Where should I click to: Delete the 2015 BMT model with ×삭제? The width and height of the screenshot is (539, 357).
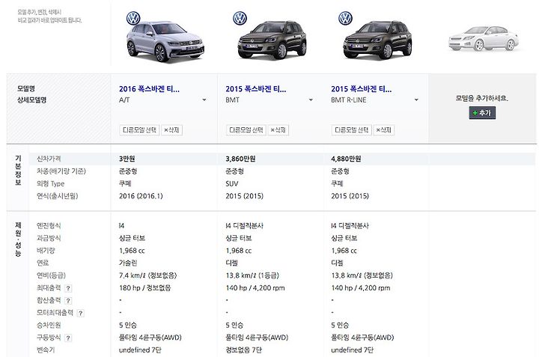278,130
